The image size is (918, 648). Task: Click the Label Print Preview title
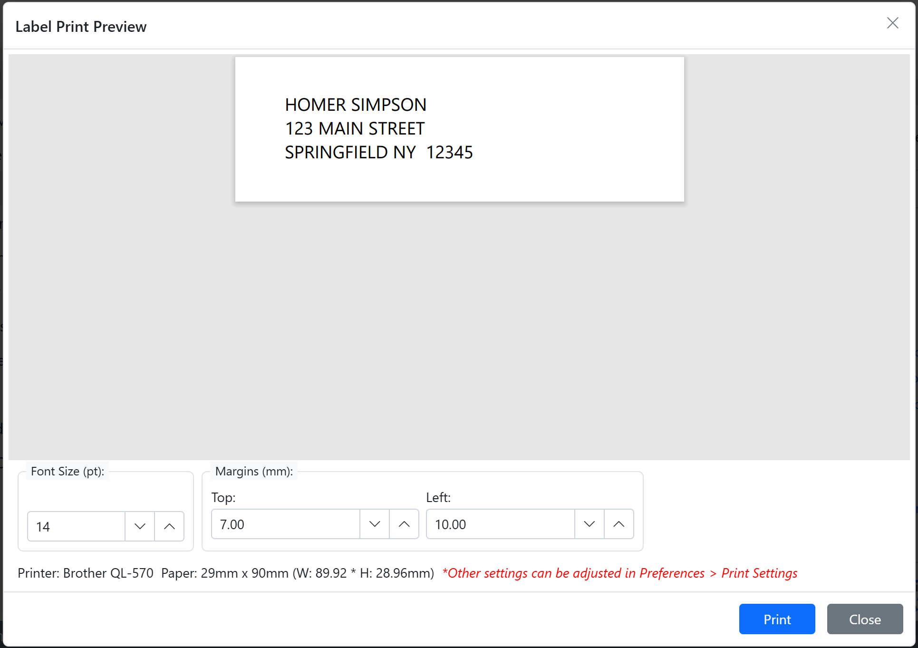click(81, 26)
